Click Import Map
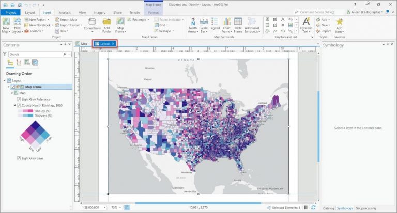Screen dimensions: 397x213 click(x=66, y=20)
